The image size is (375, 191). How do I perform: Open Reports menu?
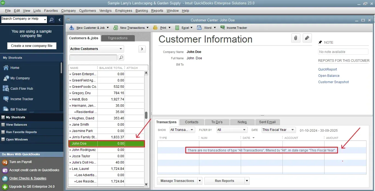pyautogui.click(x=157, y=11)
